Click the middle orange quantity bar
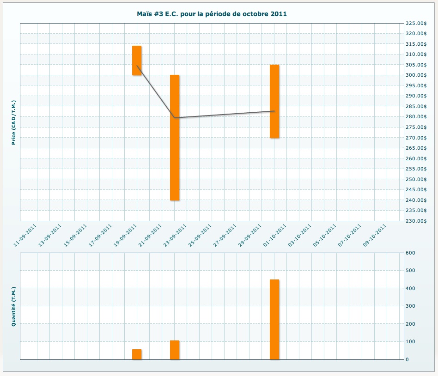 pos(175,350)
